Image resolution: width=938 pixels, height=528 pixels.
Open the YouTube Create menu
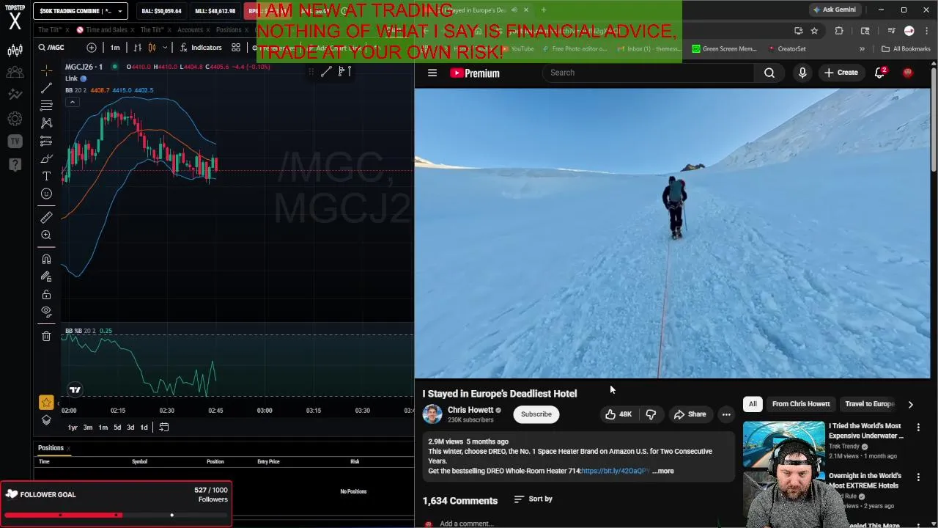point(841,73)
